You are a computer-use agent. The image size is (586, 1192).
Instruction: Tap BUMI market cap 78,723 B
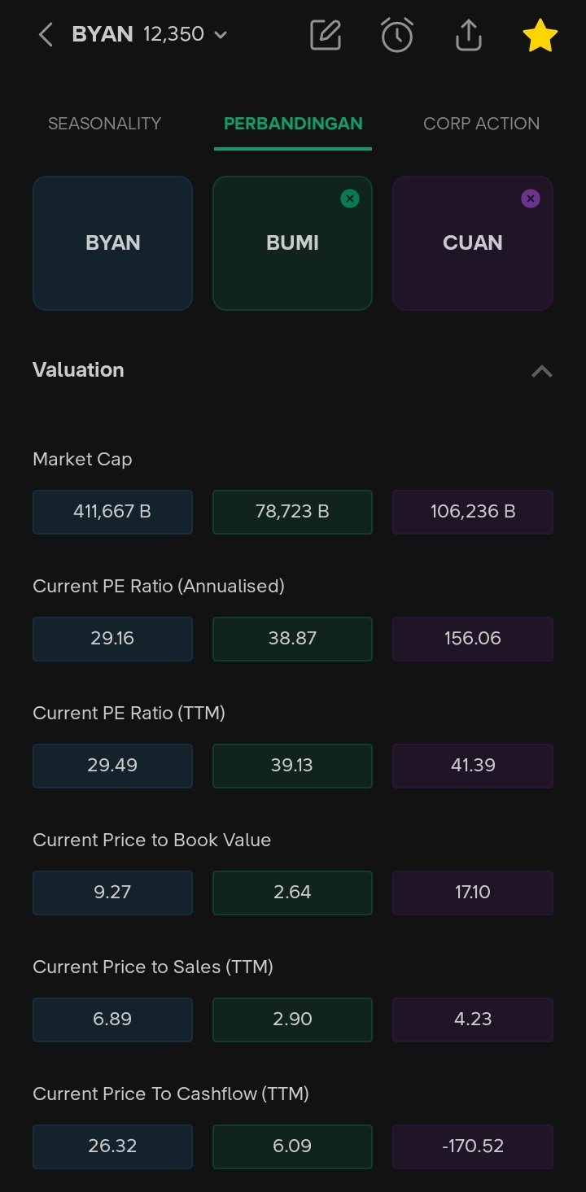tap(292, 512)
